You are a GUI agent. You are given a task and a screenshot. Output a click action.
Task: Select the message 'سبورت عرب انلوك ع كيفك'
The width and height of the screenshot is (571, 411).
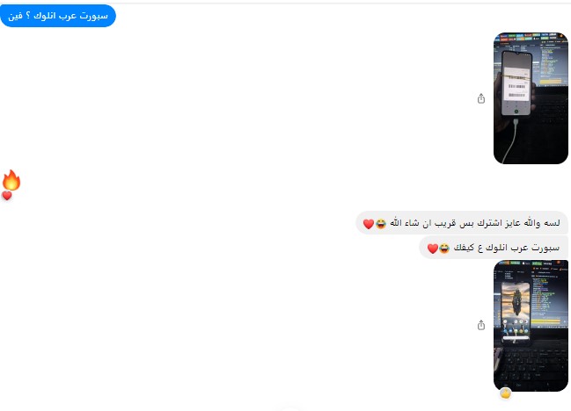[494, 248]
